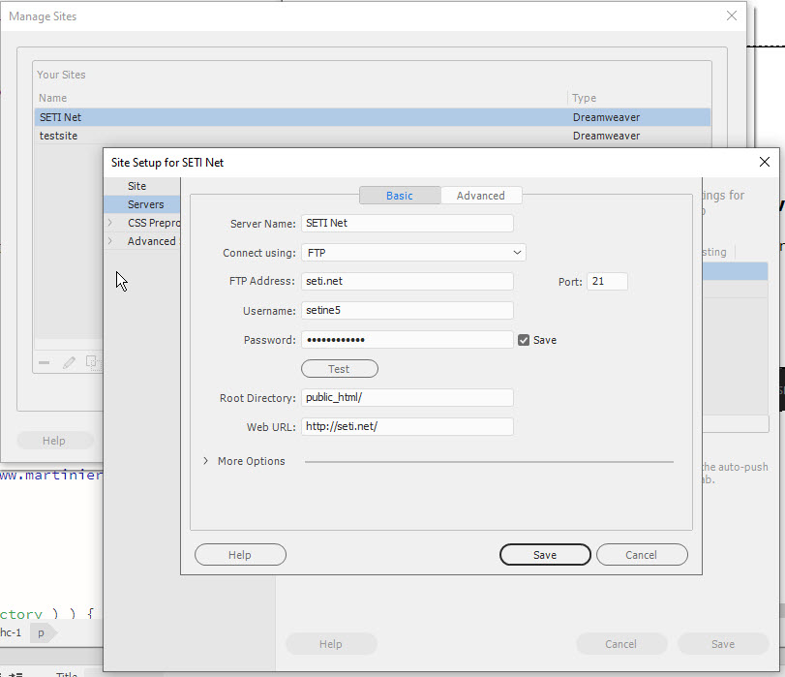
Task: Switch to the Advanced tab
Action: click(481, 196)
